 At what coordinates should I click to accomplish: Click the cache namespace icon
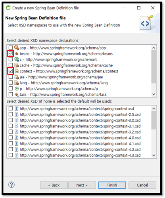click(17, 65)
